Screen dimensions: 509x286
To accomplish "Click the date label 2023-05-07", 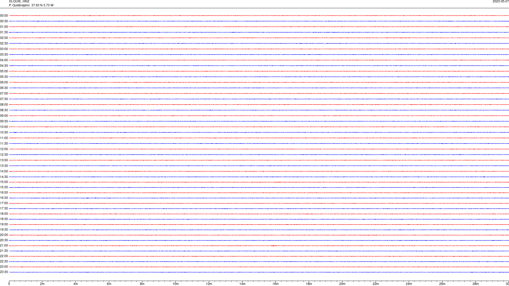I will [x=501, y=1].
